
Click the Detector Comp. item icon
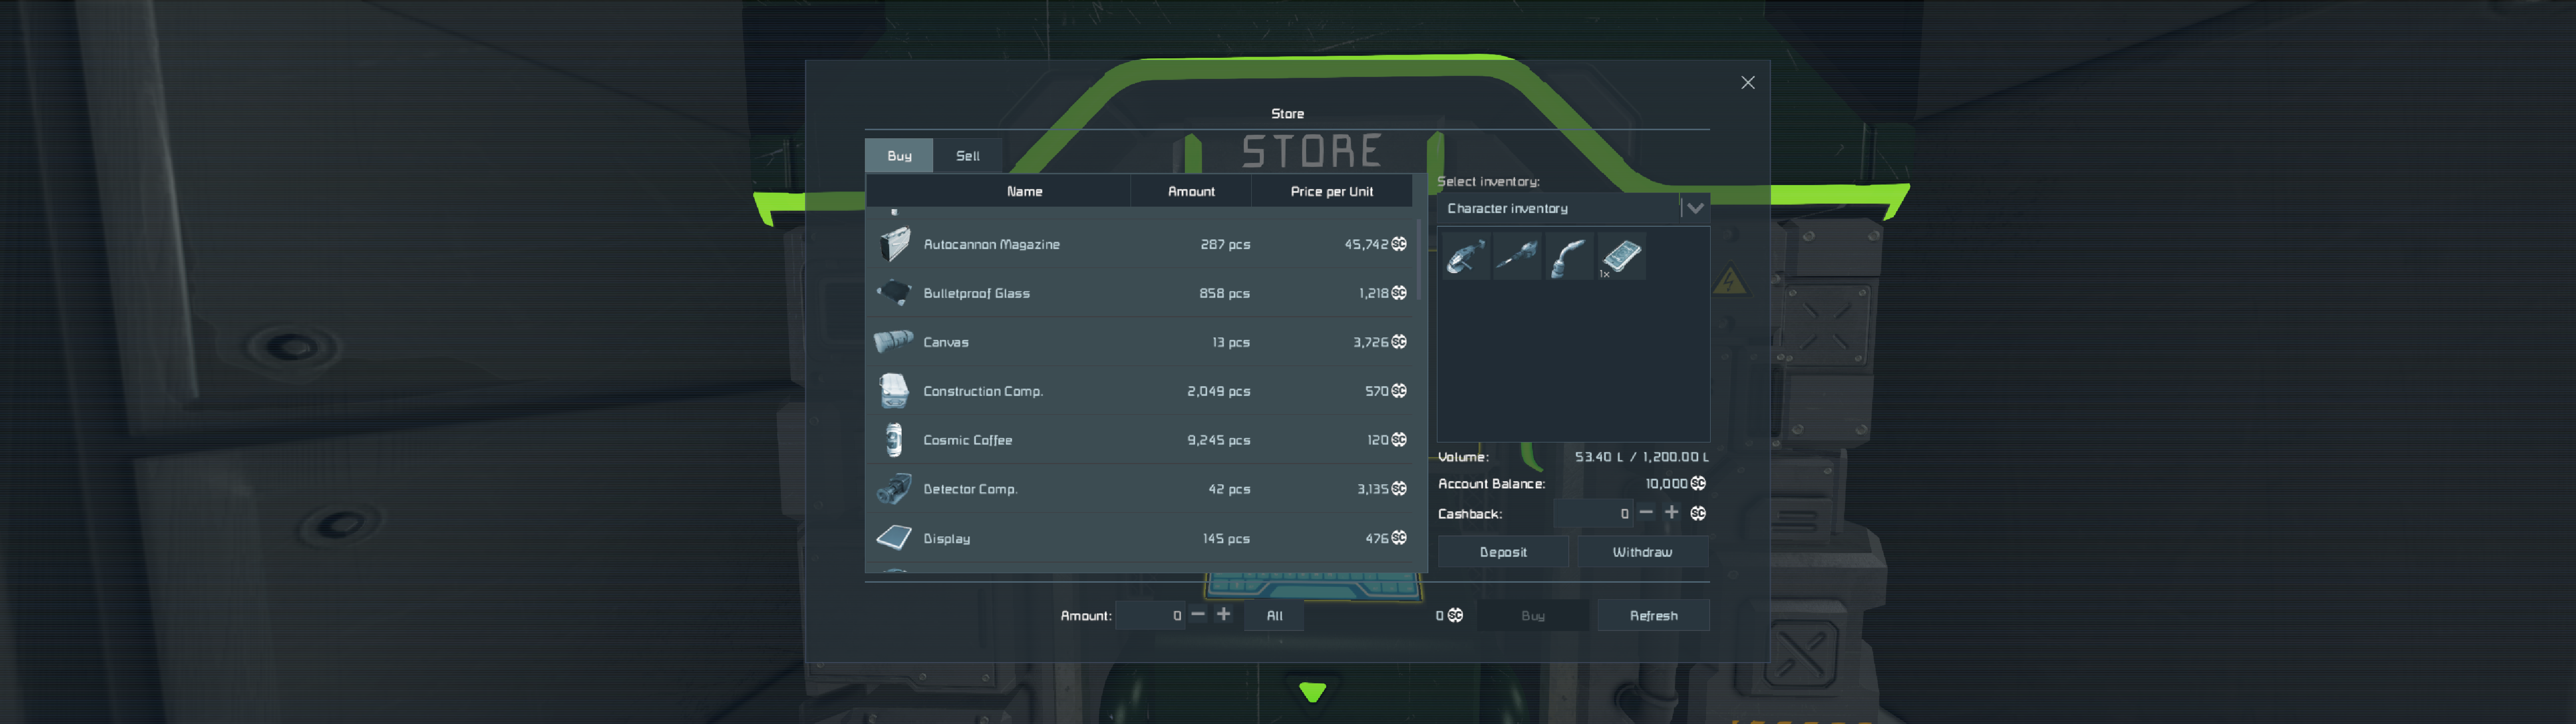[894, 489]
